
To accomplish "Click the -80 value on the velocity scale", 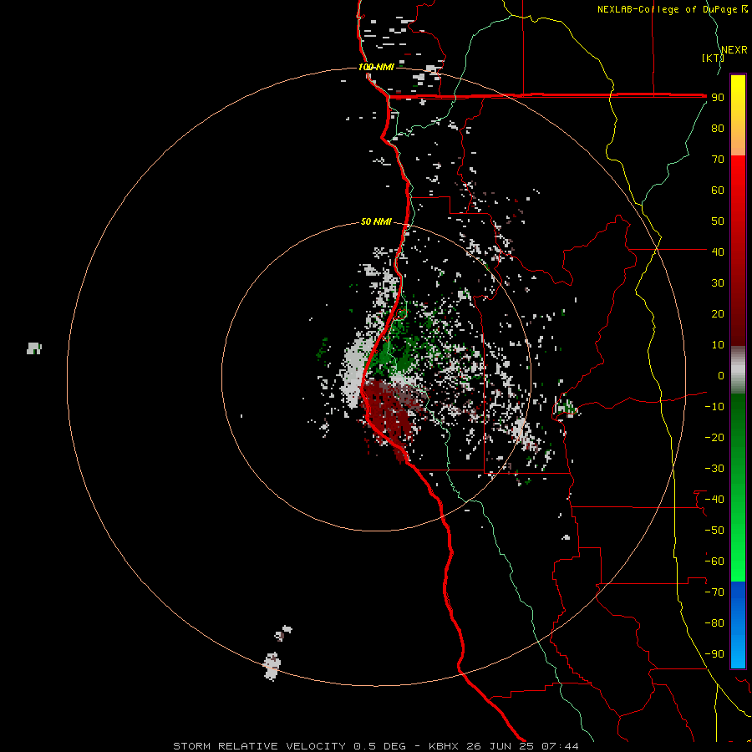I will [714, 623].
